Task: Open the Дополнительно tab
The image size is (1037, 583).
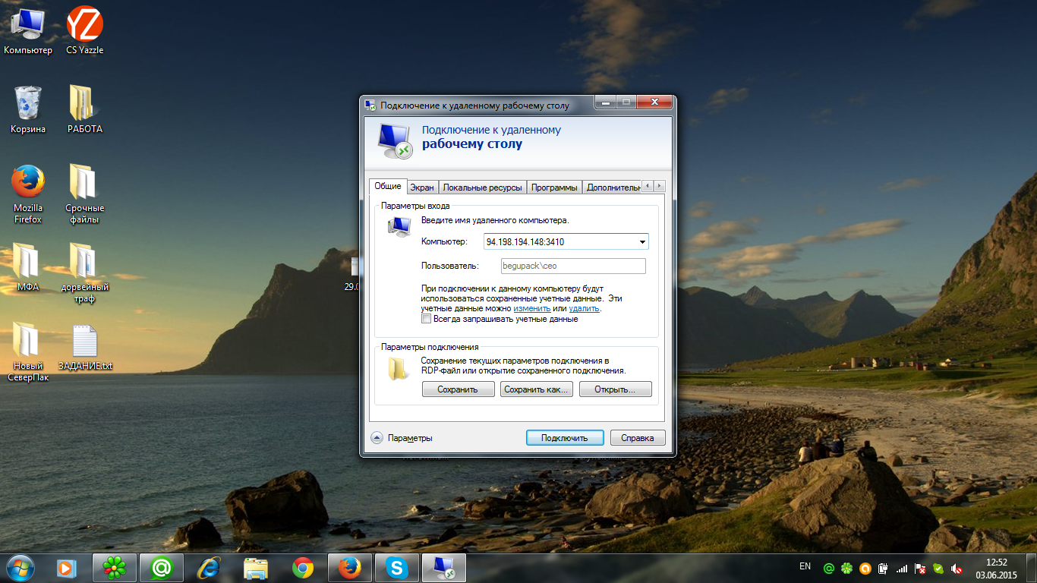Action: [x=612, y=188]
